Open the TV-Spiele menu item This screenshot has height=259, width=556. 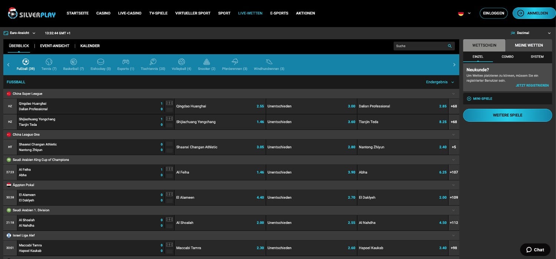tap(158, 13)
